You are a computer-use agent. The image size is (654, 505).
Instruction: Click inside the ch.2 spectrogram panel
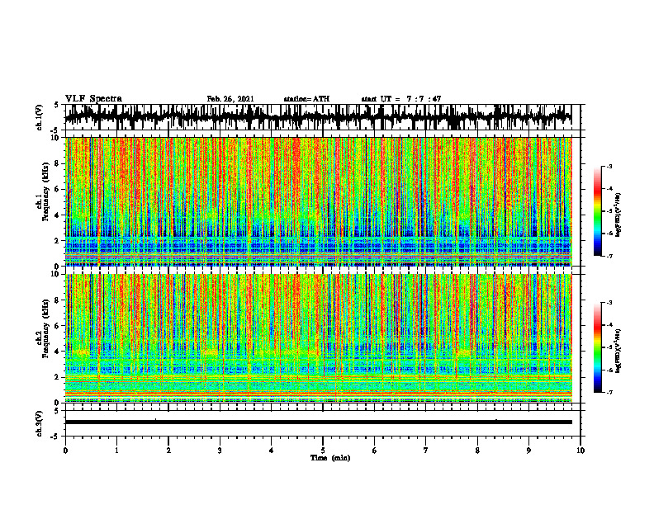318,338
